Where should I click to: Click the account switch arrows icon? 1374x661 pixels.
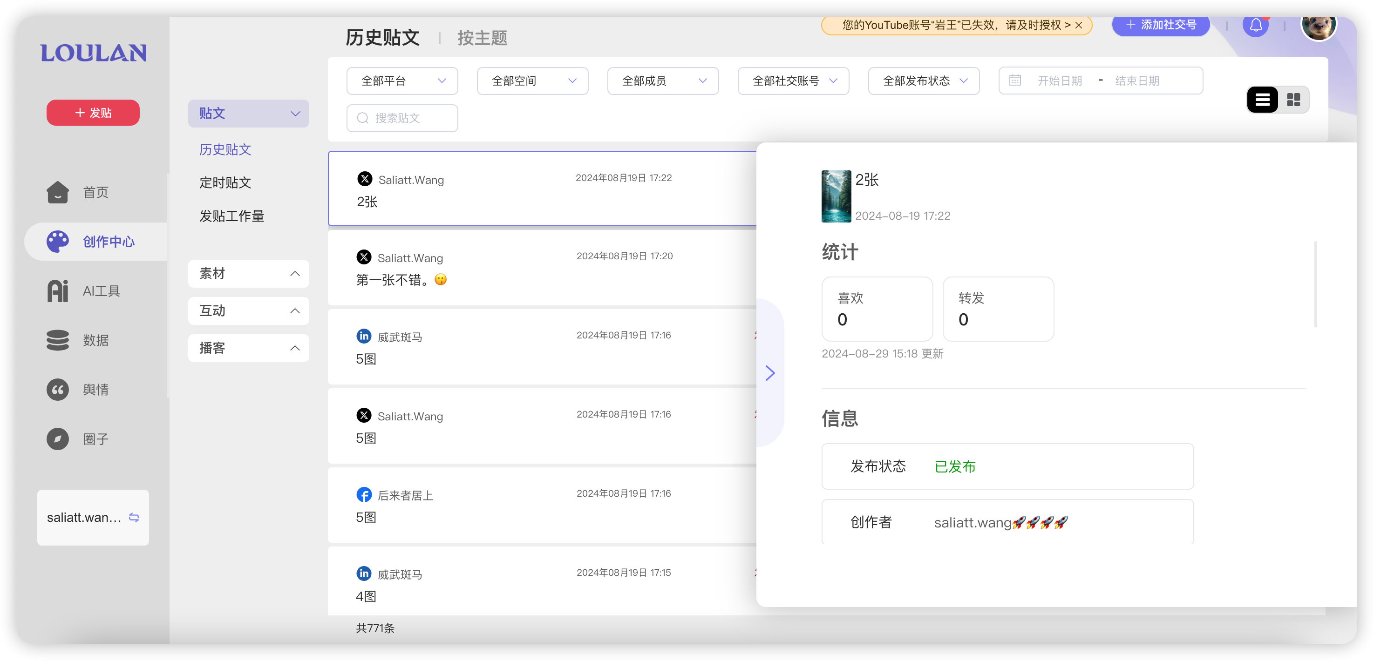pyautogui.click(x=134, y=518)
